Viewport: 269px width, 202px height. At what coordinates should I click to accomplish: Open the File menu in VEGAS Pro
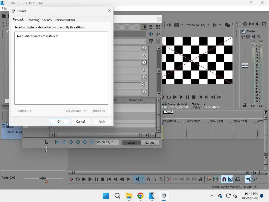click(4, 9)
